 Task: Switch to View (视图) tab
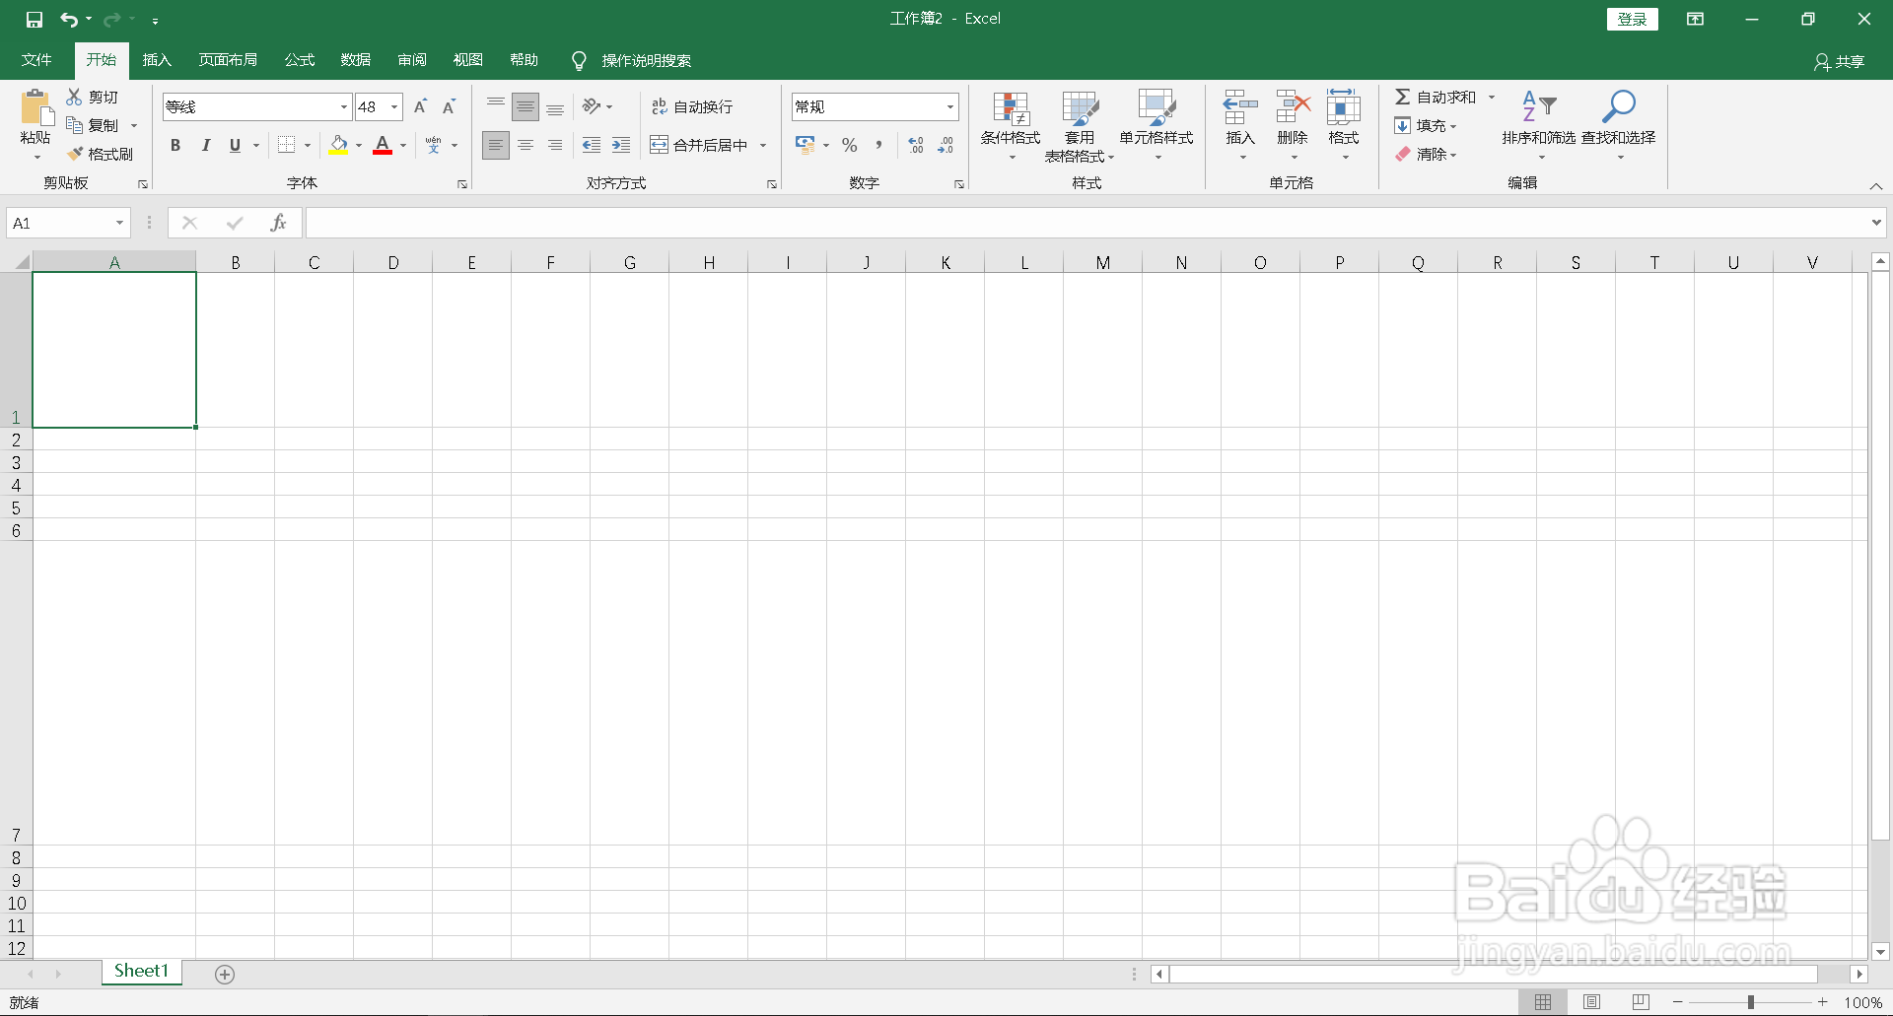[x=468, y=60]
